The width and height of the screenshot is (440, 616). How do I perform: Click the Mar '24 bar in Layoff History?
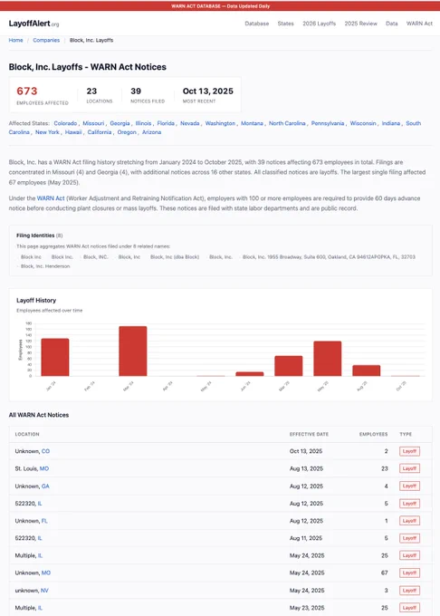(133, 351)
